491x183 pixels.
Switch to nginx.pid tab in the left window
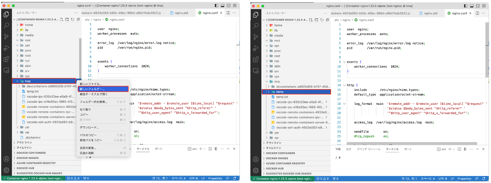(182, 13)
